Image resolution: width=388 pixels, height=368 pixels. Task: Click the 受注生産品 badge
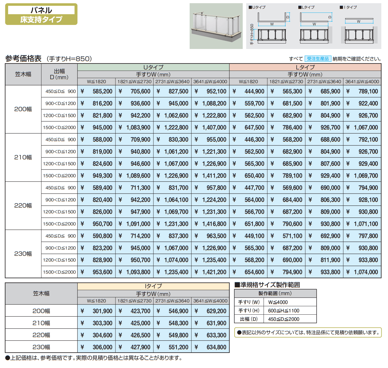[x=318, y=58]
